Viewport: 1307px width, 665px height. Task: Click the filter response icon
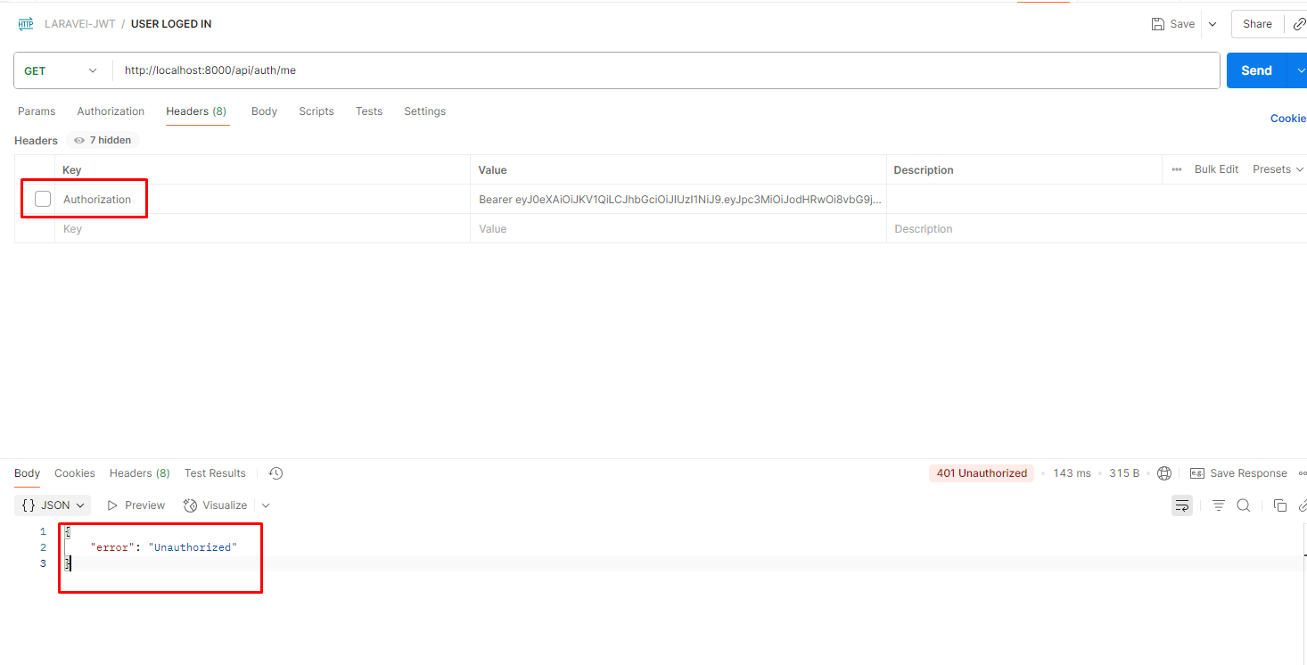1219,505
